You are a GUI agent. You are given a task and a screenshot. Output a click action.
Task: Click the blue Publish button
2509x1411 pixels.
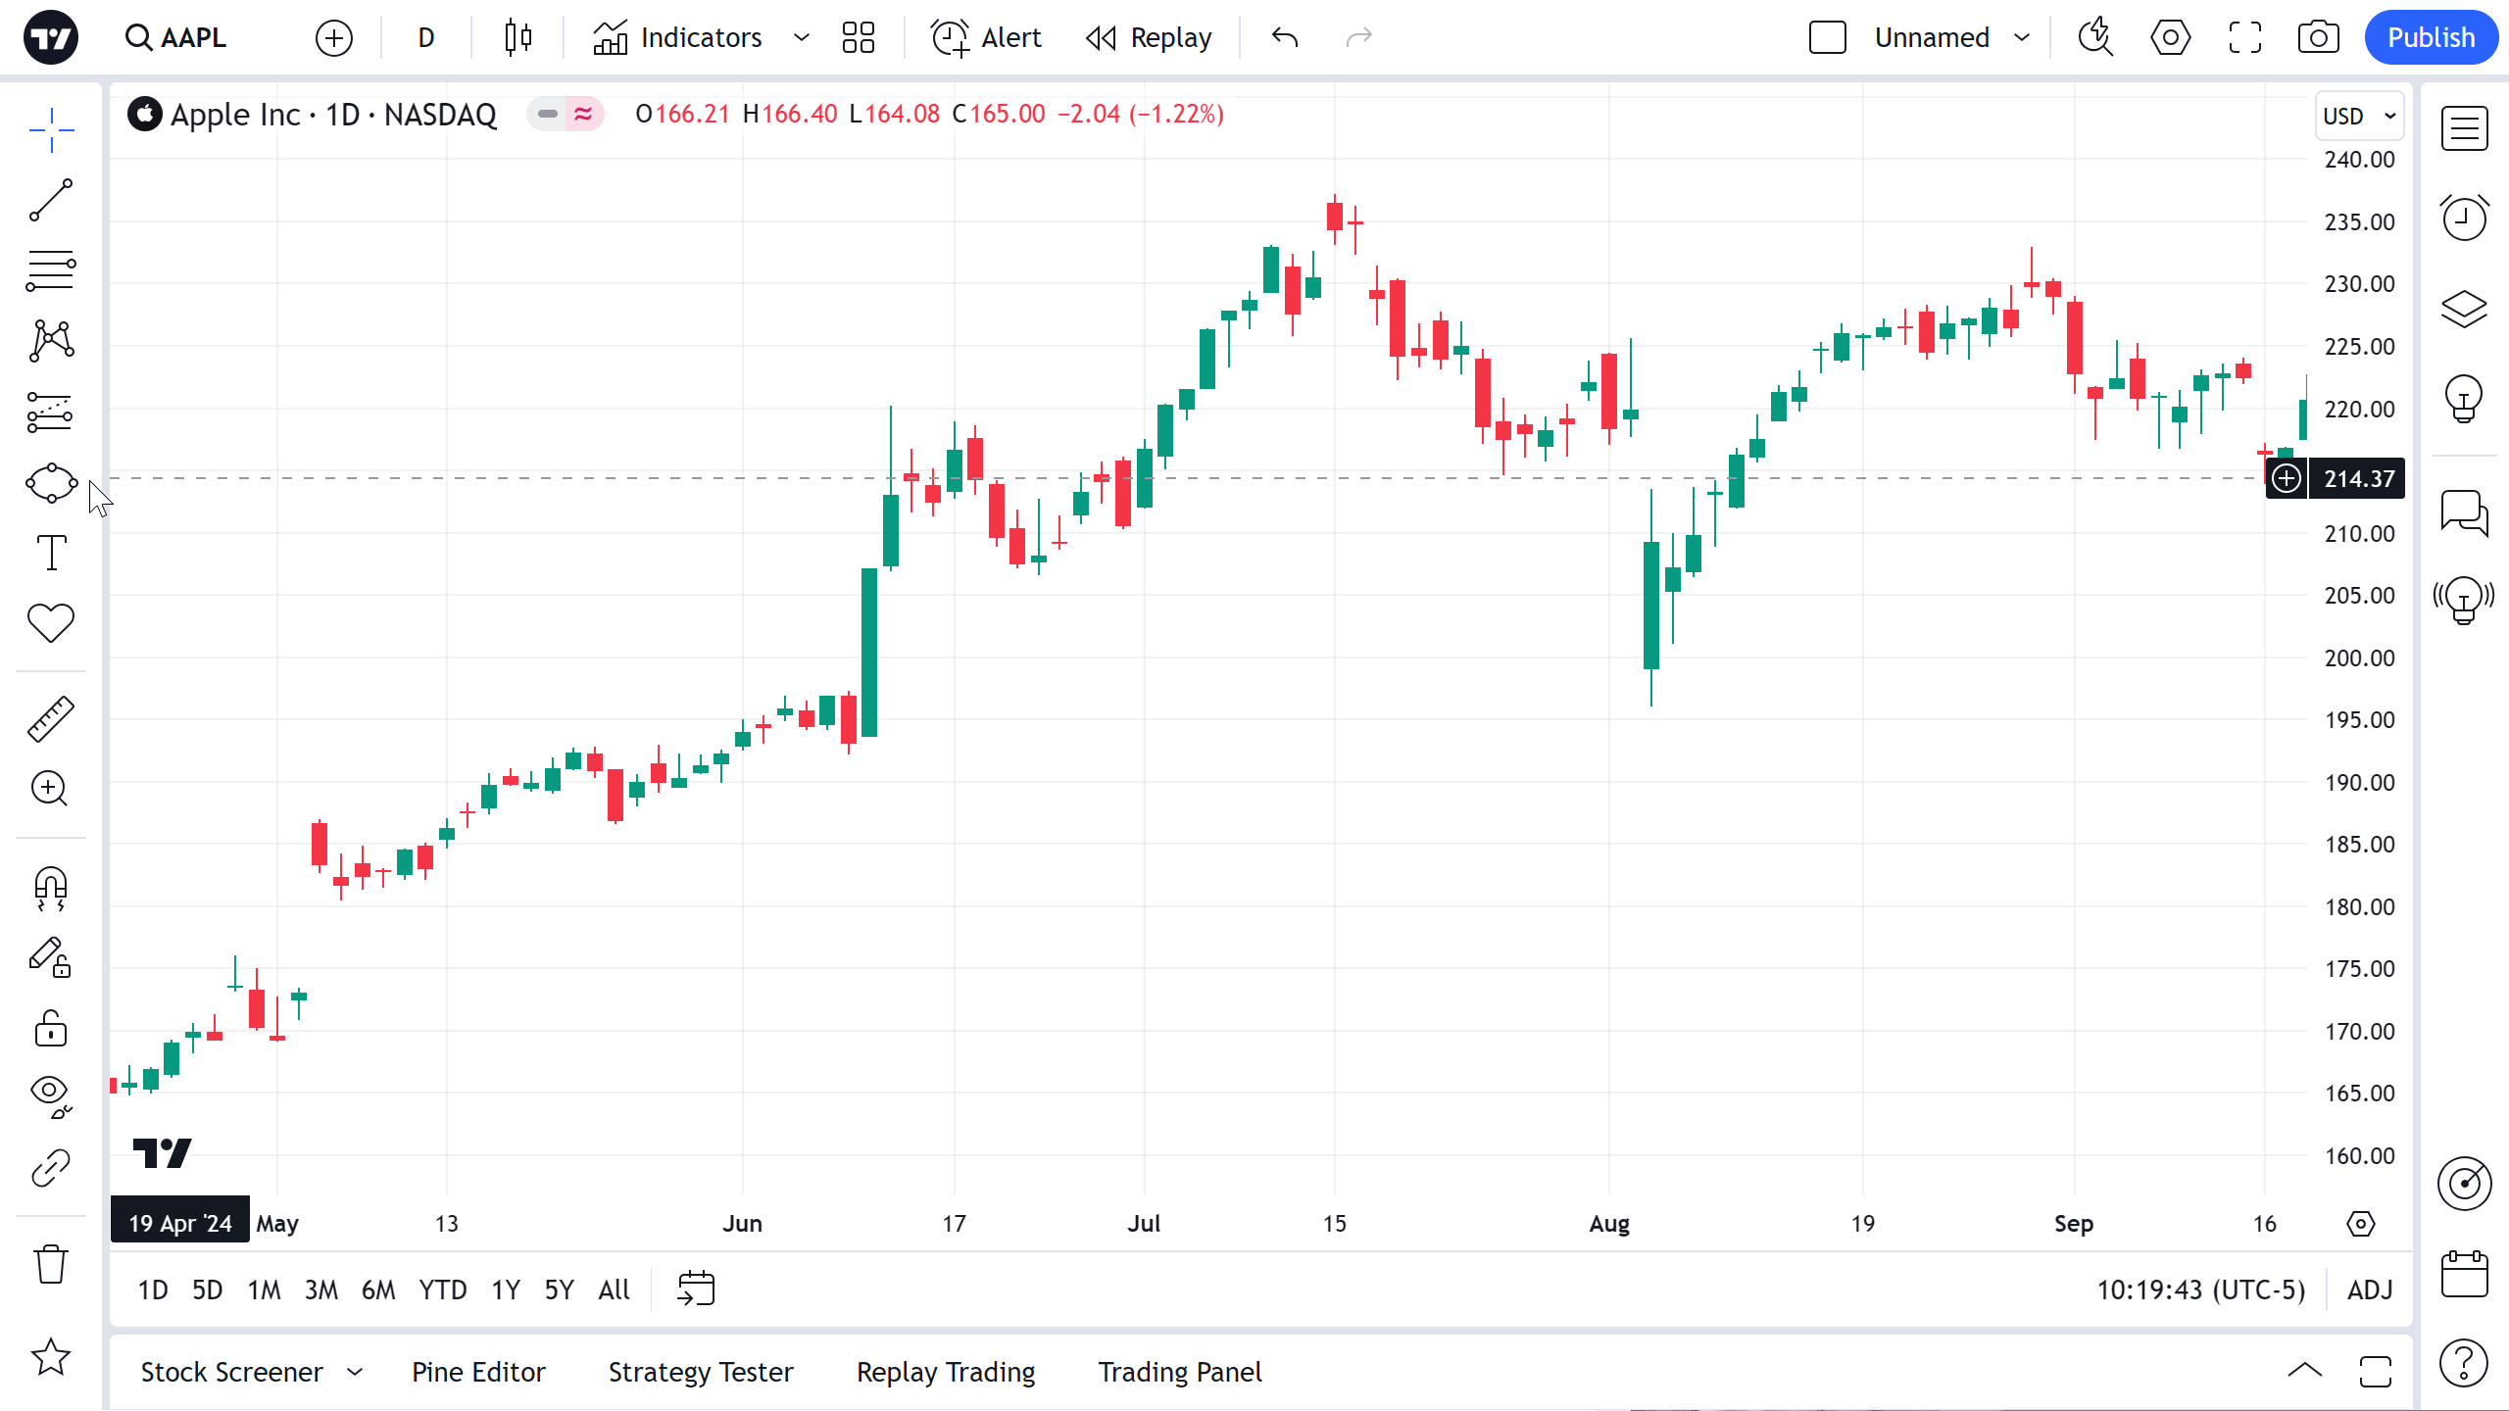[2431, 37]
